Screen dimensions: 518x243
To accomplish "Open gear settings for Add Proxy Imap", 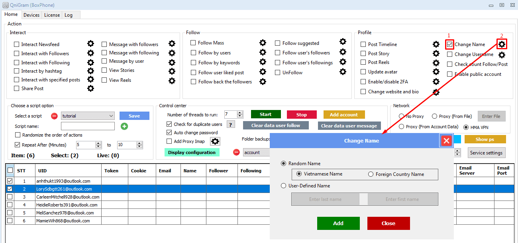I will pos(215,141).
